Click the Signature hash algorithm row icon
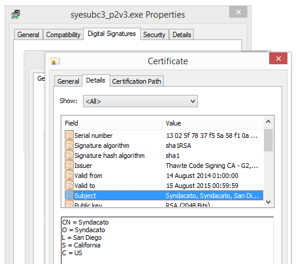 (69, 156)
